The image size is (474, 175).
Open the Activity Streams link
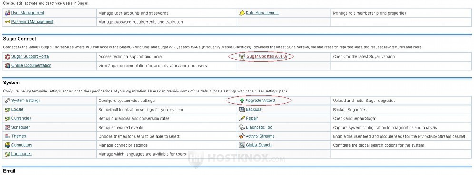260,136
